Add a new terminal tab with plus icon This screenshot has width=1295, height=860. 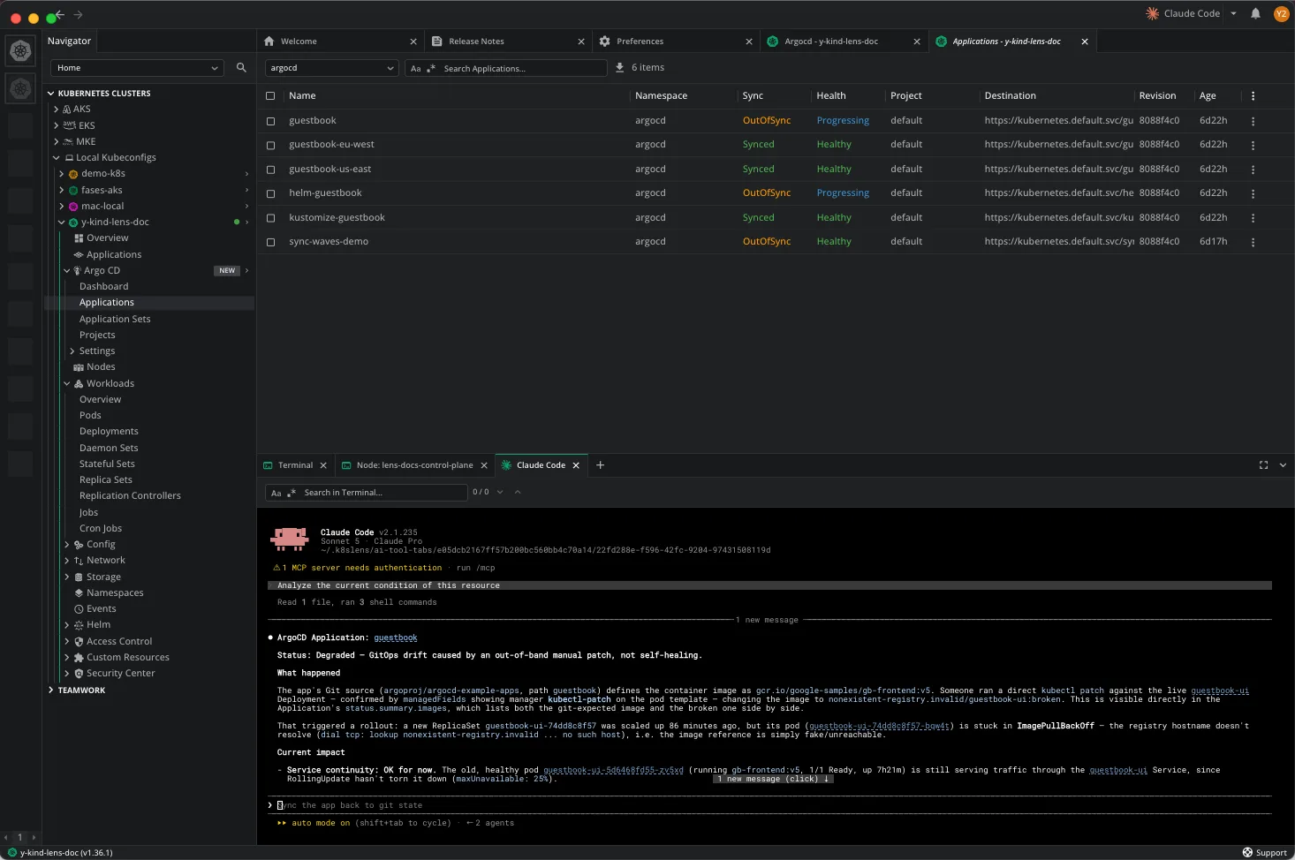pyautogui.click(x=600, y=465)
